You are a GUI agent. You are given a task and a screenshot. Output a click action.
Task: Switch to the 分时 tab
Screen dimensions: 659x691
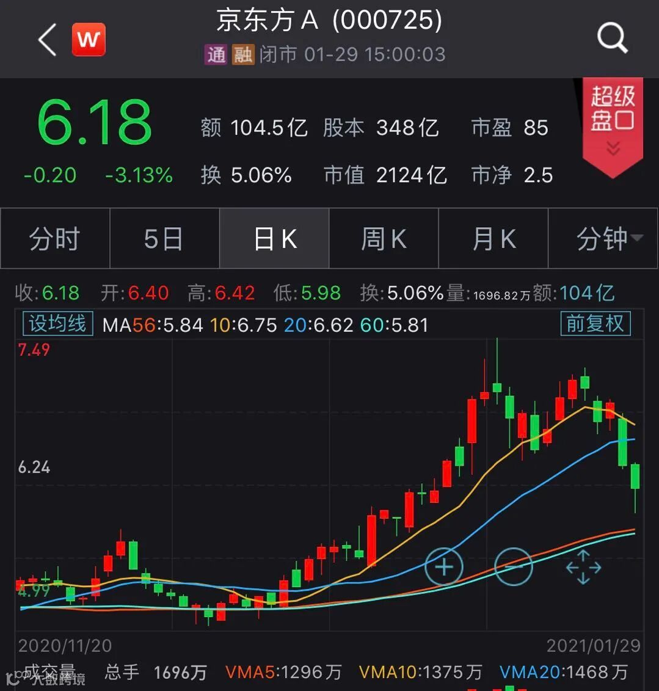coord(54,238)
